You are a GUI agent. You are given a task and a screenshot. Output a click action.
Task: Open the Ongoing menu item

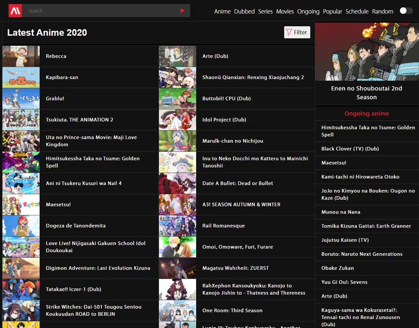(x=308, y=12)
